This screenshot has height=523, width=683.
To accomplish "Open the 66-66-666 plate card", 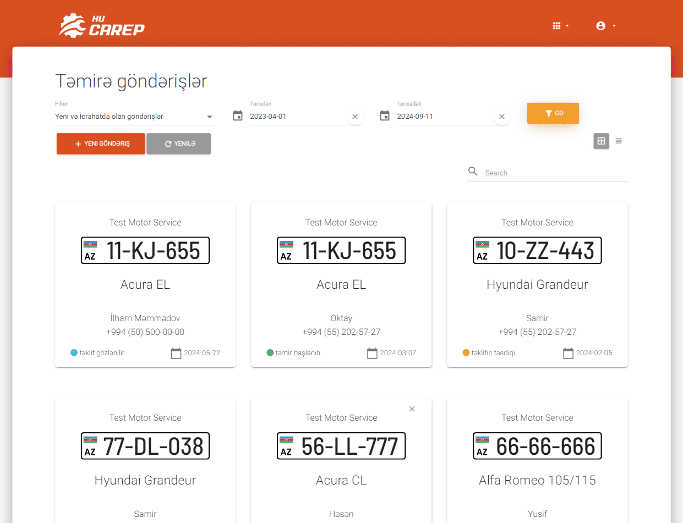I will (x=537, y=446).
